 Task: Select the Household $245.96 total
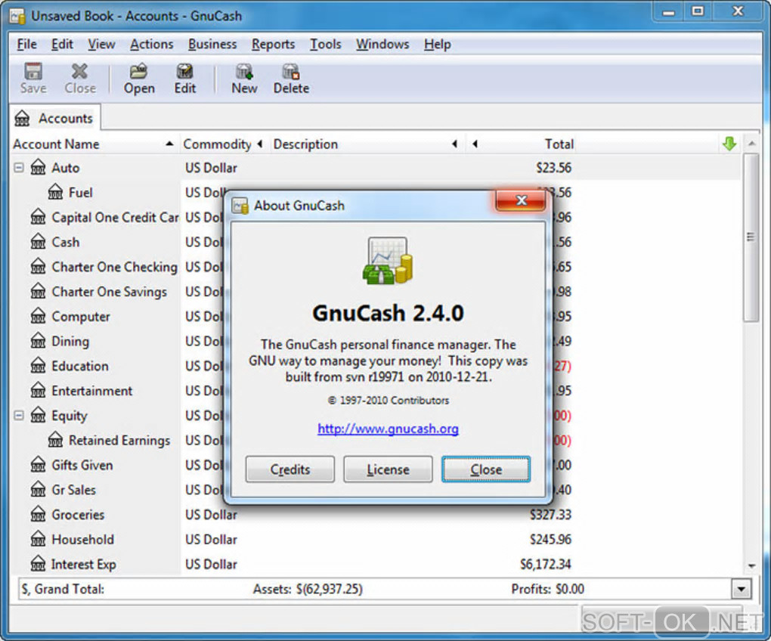click(550, 539)
